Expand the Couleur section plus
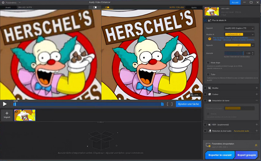Image resolution: width=261 pixels, height=161 pixels. [257, 94]
